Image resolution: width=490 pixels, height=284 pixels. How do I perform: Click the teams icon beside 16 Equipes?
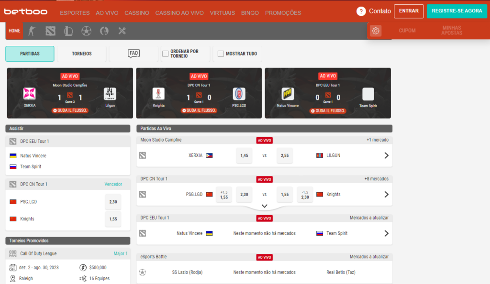83,278
